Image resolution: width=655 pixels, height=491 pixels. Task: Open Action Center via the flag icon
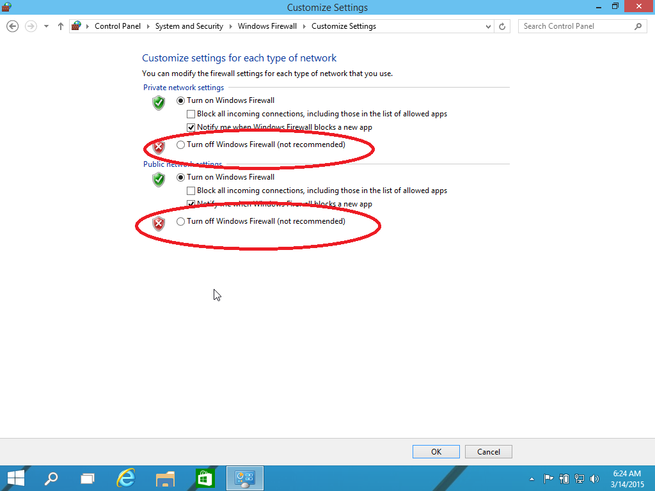tap(548, 478)
